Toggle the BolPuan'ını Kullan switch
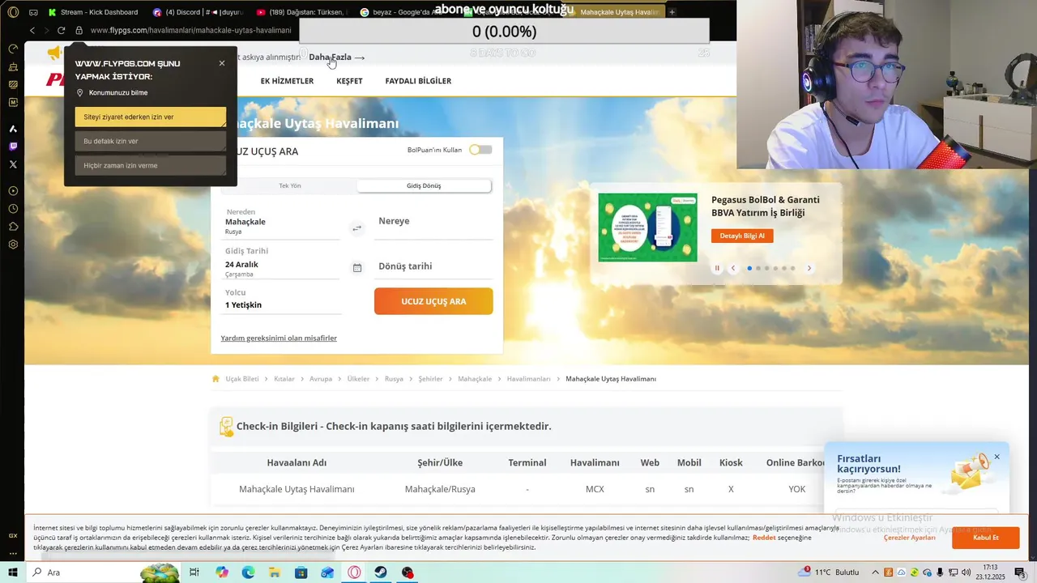Viewport: 1037px width, 583px height. click(480, 150)
